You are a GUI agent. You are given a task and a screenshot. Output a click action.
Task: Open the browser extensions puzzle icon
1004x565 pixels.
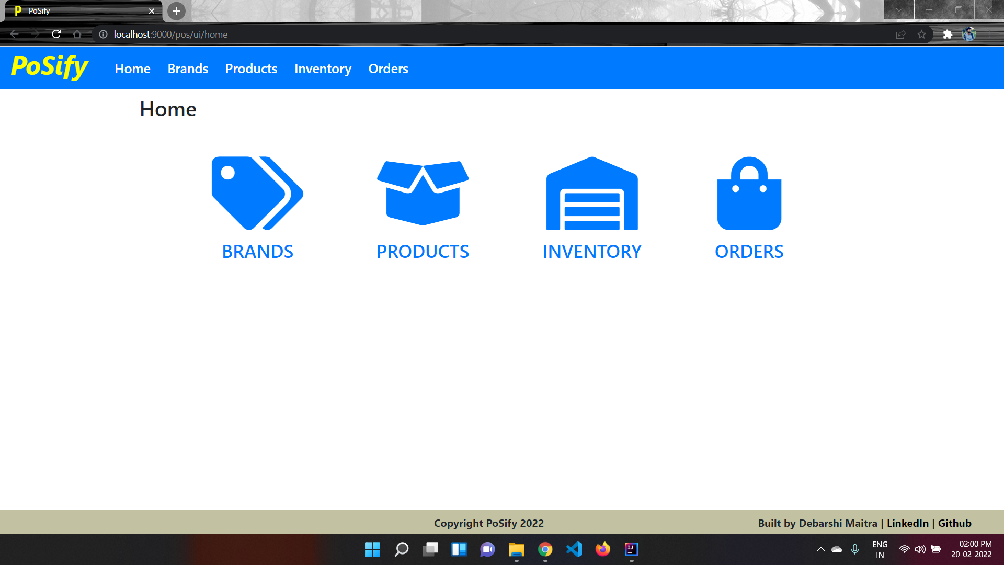click(x=948, y=35)
